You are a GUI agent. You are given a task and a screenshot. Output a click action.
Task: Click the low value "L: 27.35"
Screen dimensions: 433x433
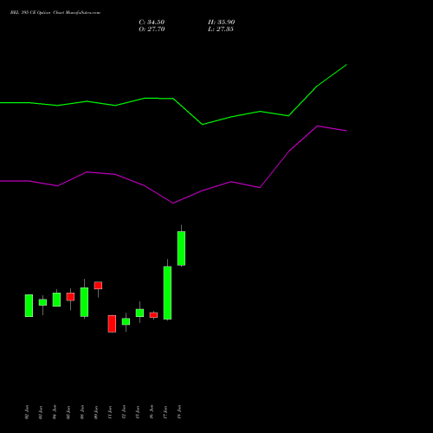[x=221, y=29]
